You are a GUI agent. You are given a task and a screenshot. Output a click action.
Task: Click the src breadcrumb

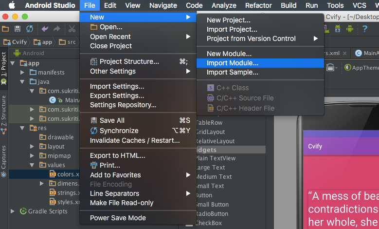click(68, 42)
